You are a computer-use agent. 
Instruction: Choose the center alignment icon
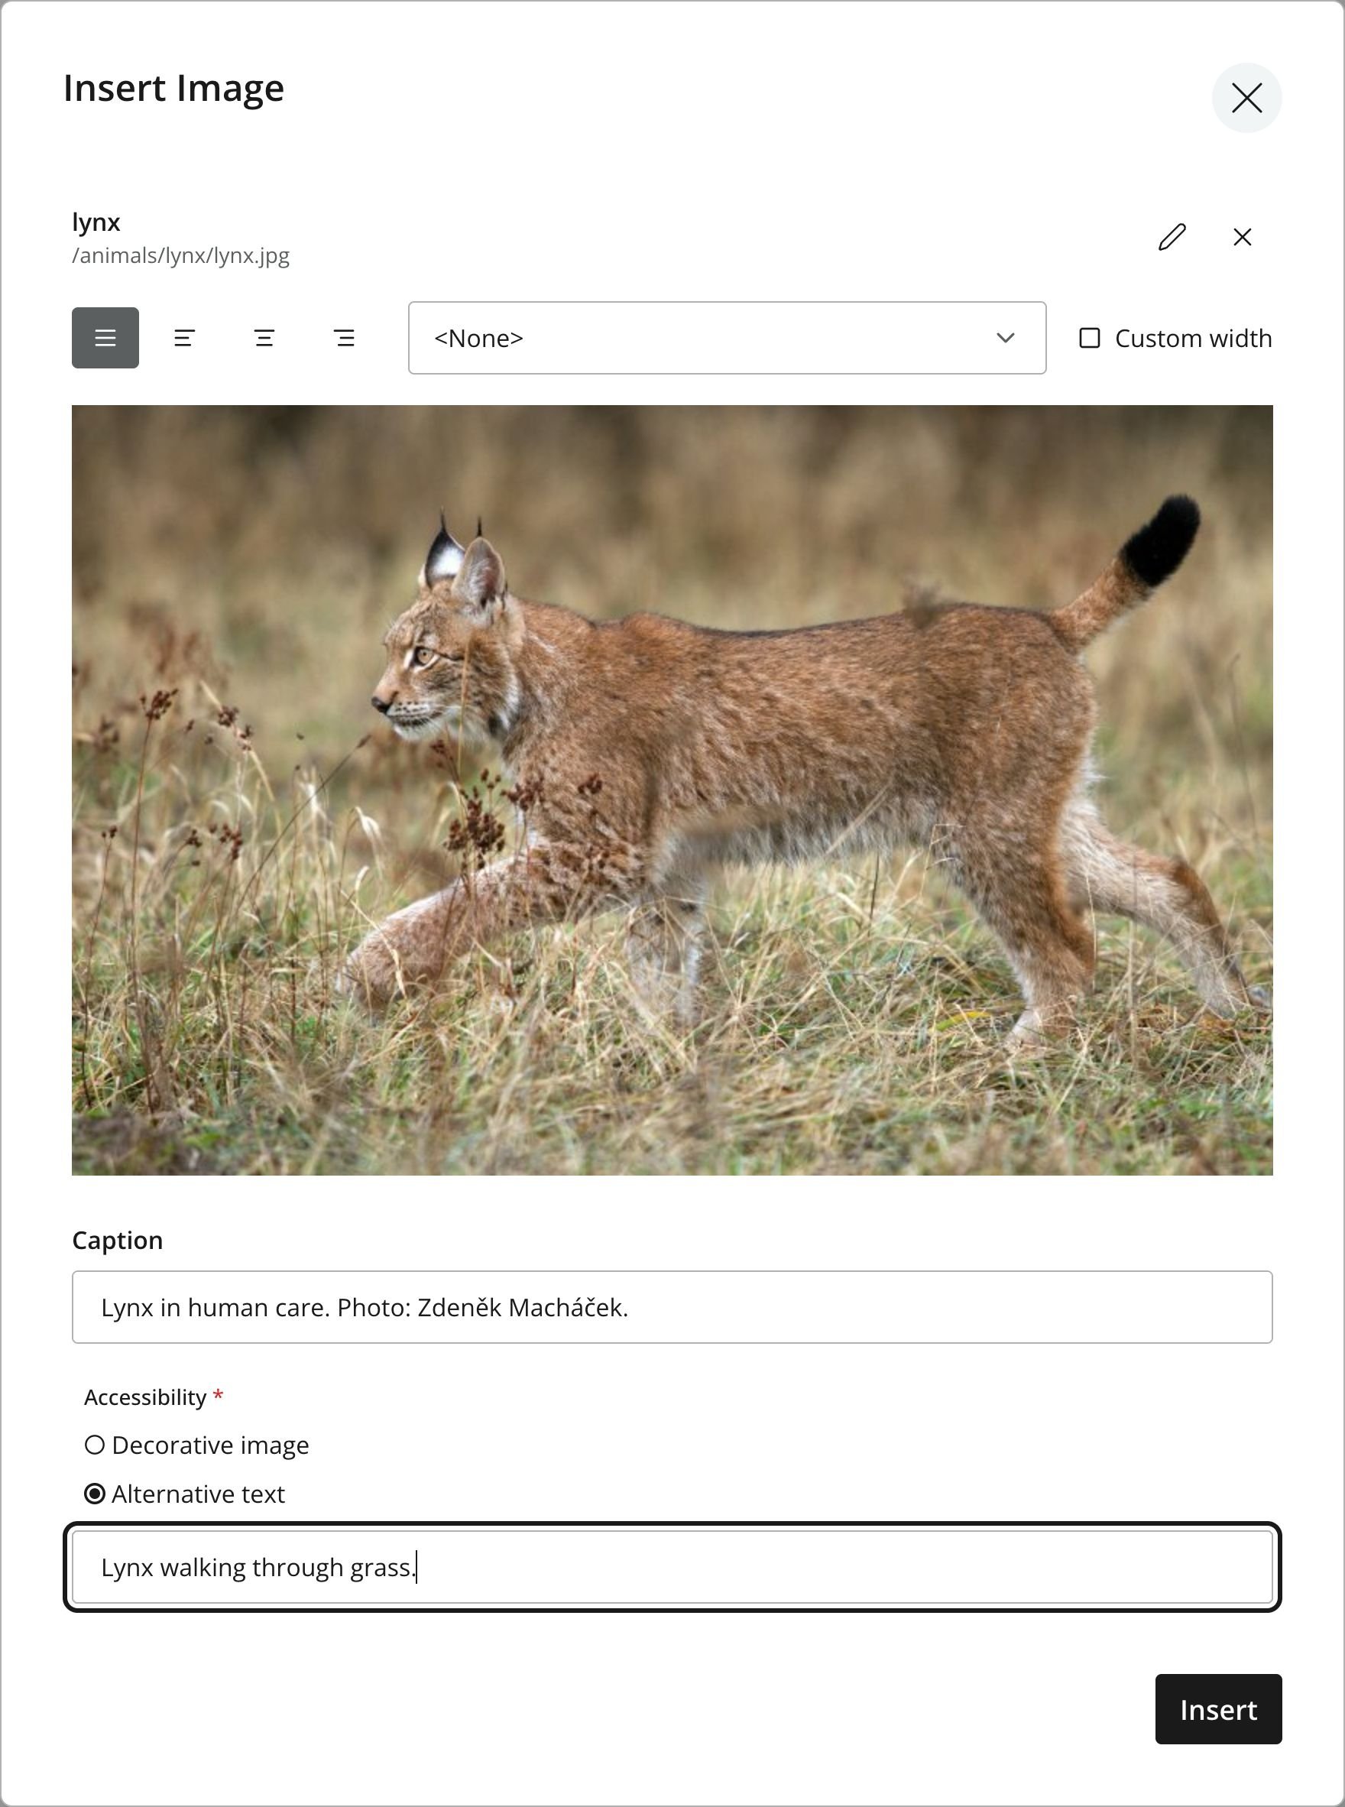264,338
